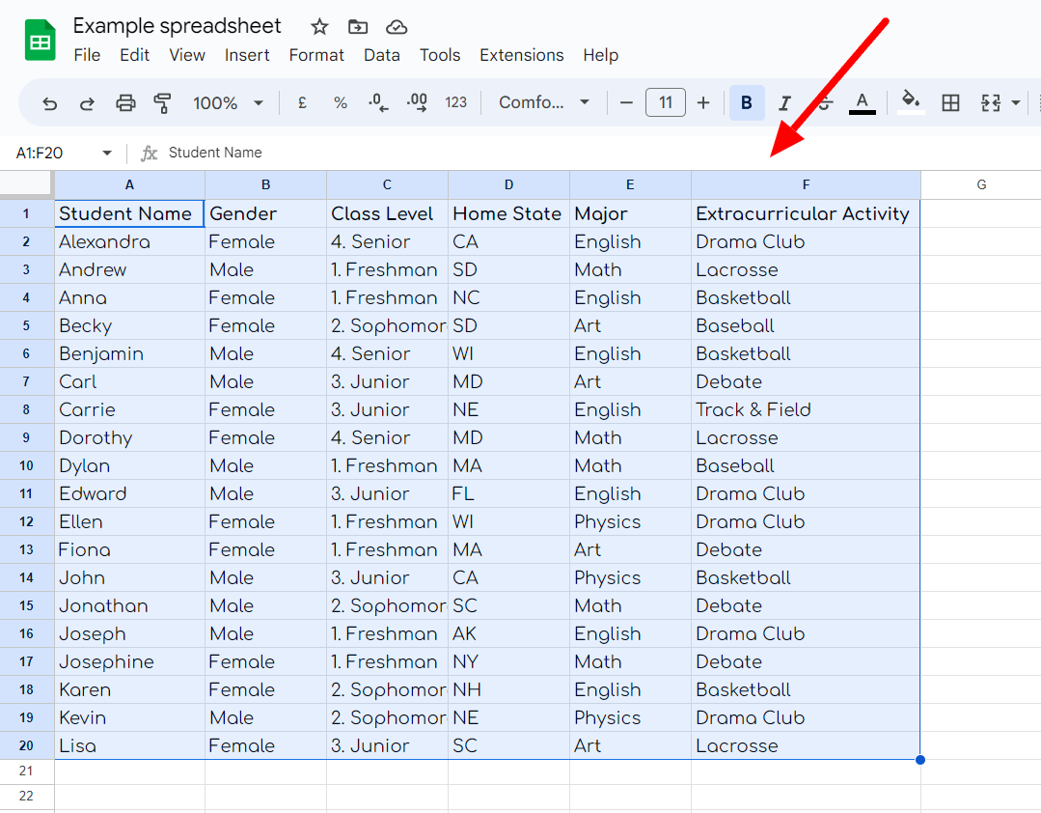
Task: Click the Example spreadsheet title
Action: click(x=178, y=26)
